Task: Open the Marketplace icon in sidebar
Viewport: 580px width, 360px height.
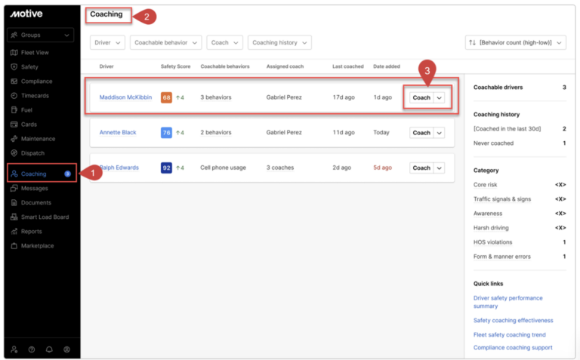Action: pyautogui.click(x=14, y=246)
